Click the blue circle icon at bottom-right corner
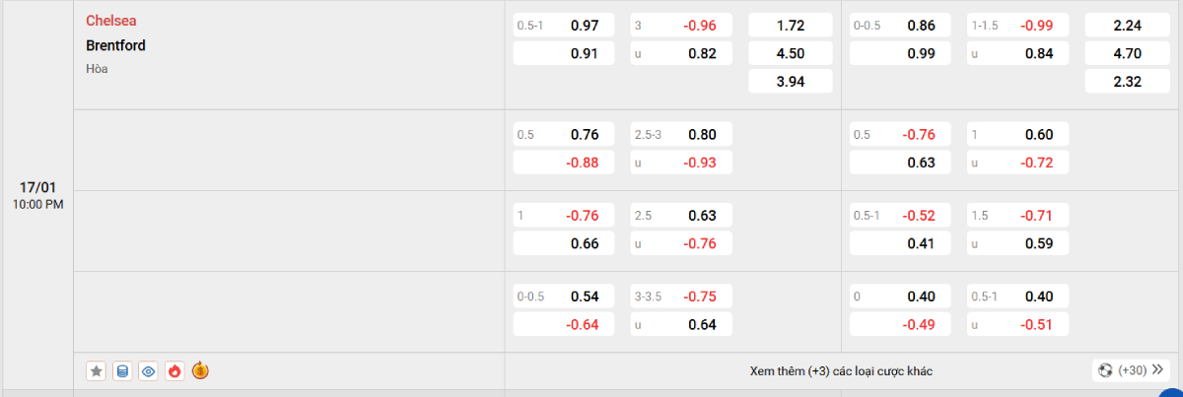Viewport: 1183px width, 397px height. pyautogui.click(x=1173, y=391)
